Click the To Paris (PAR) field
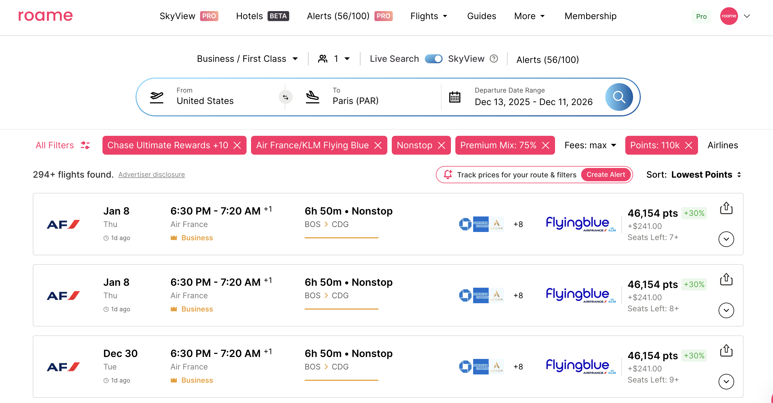Image resolution: width=773 pixels, height=403 pixels. (355, 97)
